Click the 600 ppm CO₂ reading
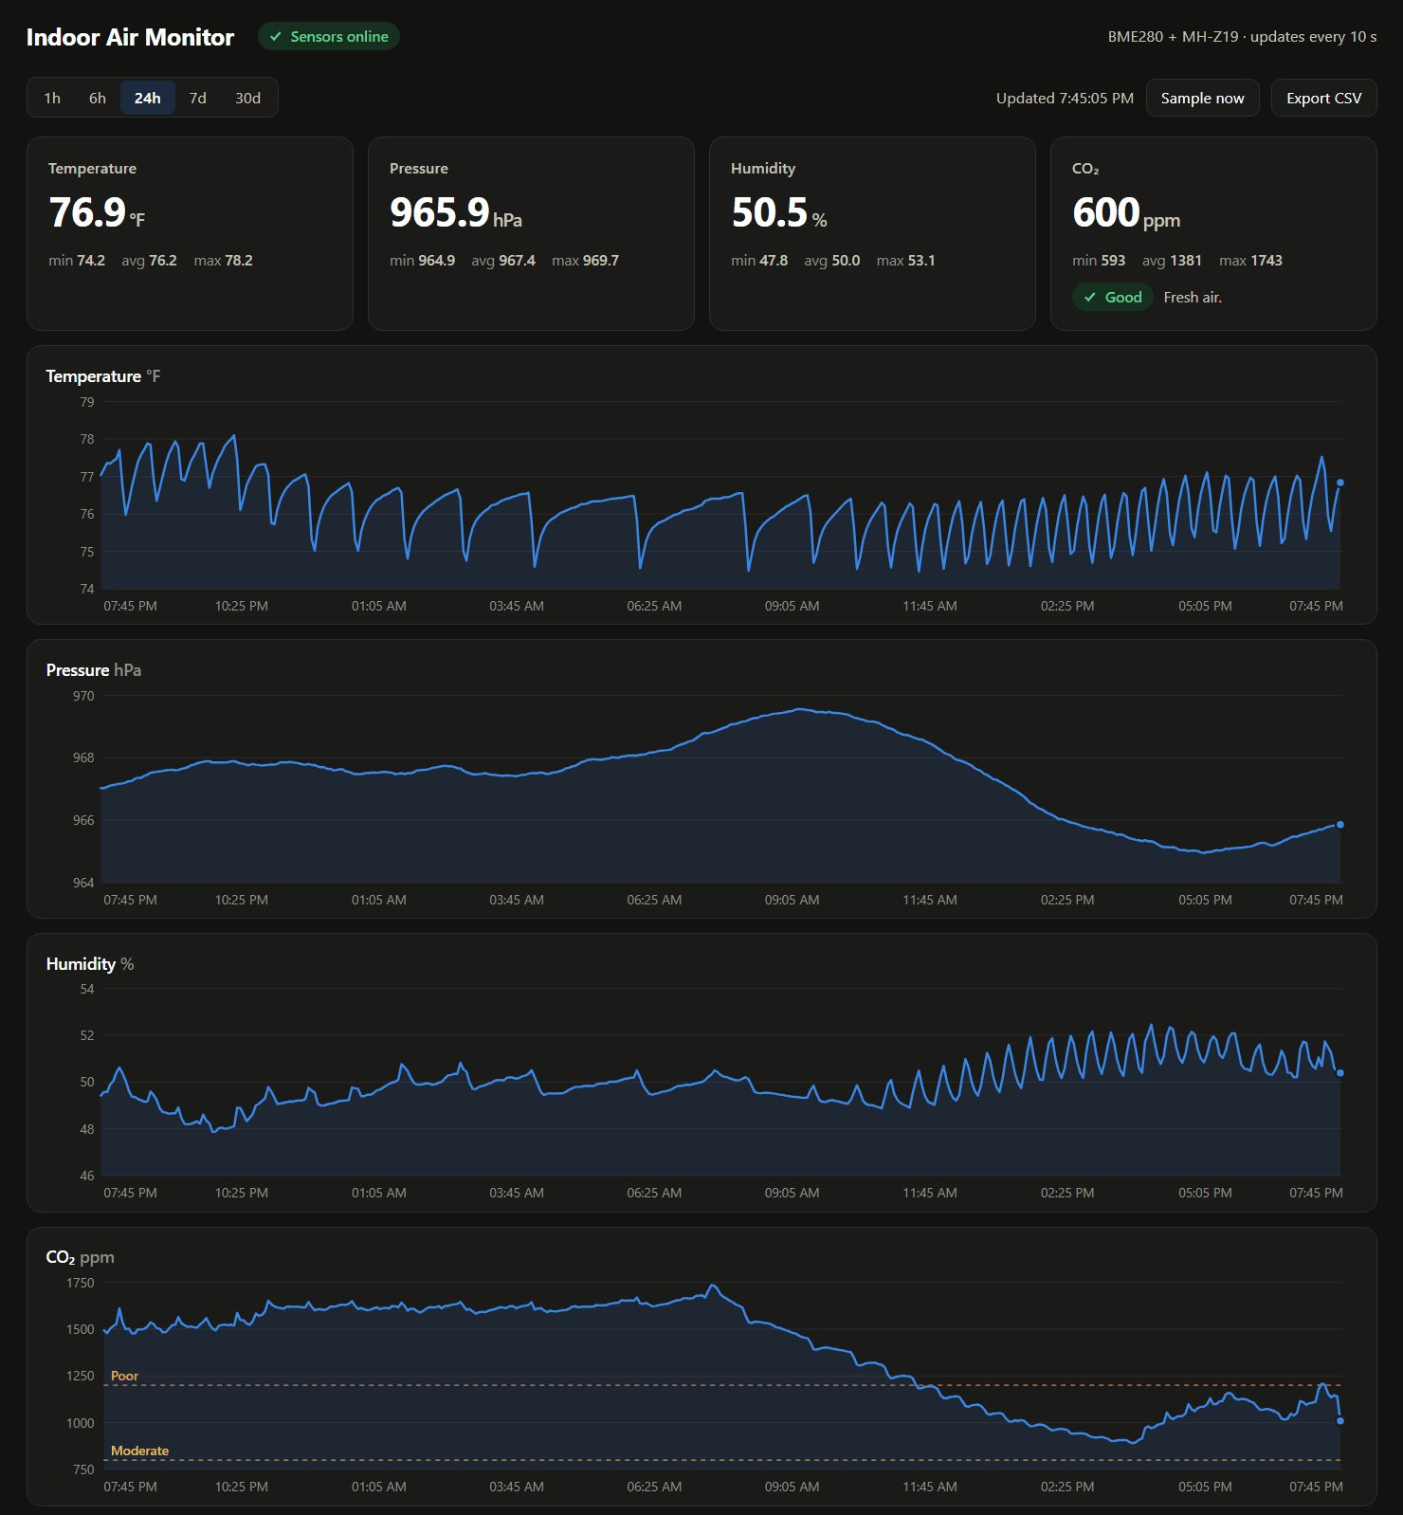The image size is (1403, 1515). 1126,212
